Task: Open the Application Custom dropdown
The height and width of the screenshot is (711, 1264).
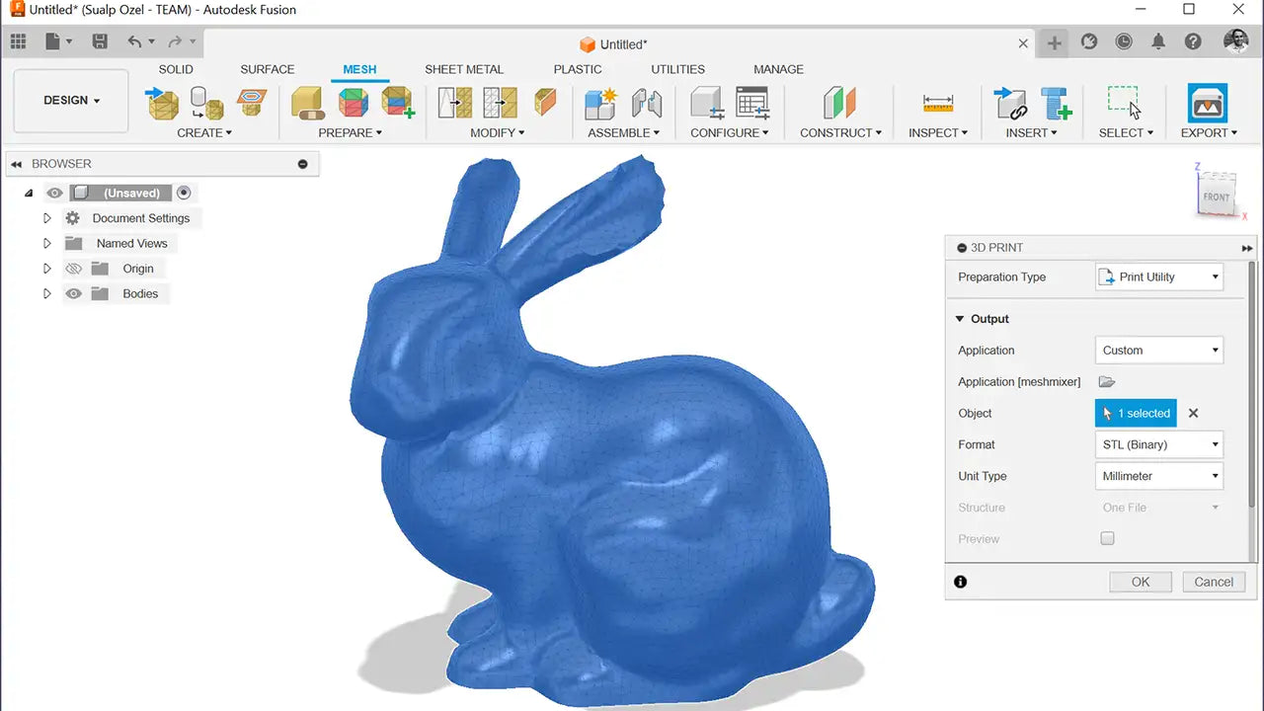Action: 1159,350
